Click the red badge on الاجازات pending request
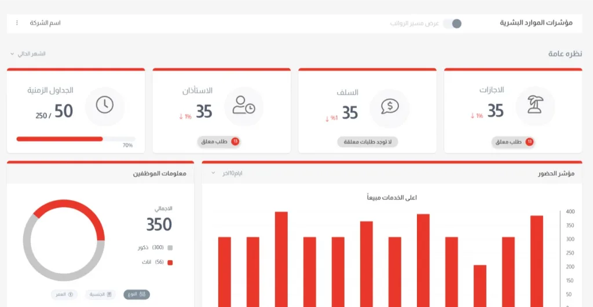This screenshot has width=593, height=307. point(529,142)
